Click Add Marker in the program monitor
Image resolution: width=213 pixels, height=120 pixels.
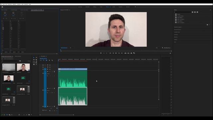tap(101, 53)
